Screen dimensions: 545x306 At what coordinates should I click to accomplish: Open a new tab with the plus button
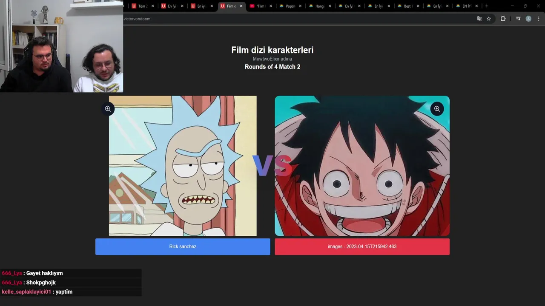click(x=487, y=6)
